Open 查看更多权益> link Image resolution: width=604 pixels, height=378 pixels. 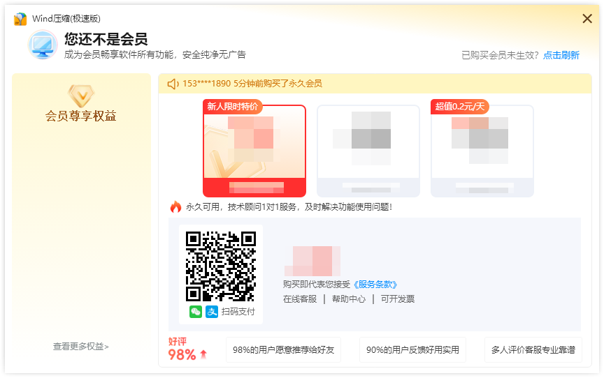pyautogui.click(x=81, y=347)
